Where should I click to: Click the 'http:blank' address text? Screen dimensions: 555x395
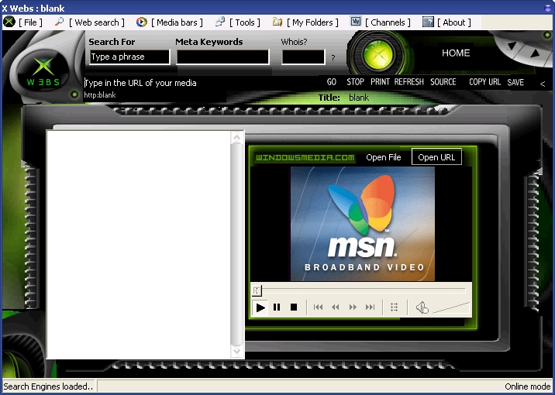(x=100, y=94)
